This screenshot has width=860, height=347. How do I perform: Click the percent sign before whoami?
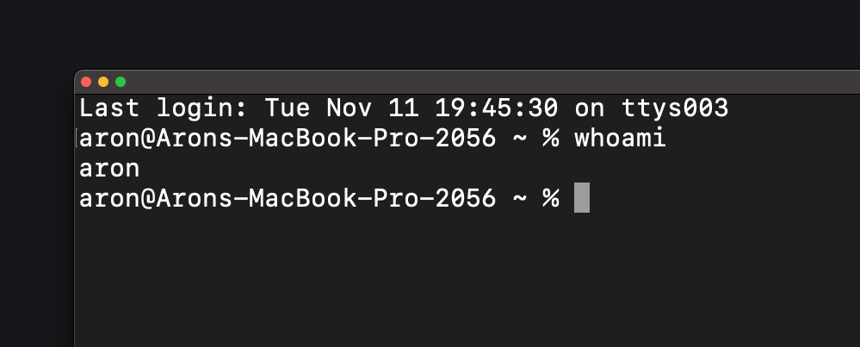[x=550, y=139]
